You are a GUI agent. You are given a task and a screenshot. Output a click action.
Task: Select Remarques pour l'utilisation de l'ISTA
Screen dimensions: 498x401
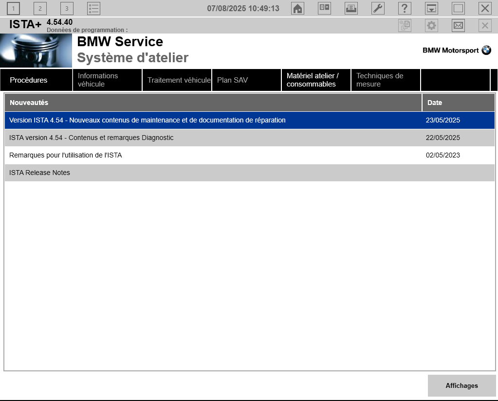(250, 156)
